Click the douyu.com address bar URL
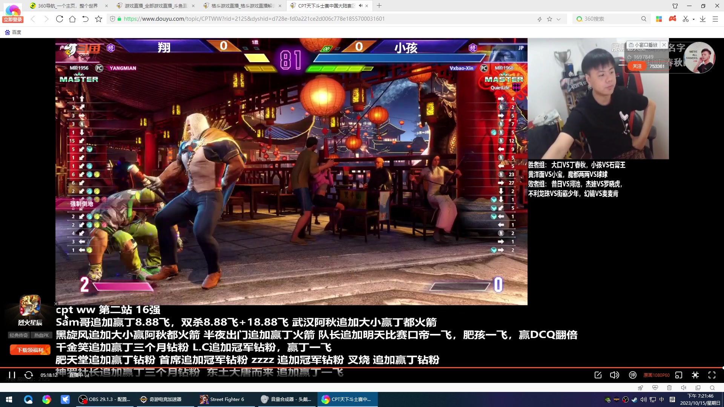The width and height of the screenshot is (724, 407). pyautogui.click(x=254, y=19)
